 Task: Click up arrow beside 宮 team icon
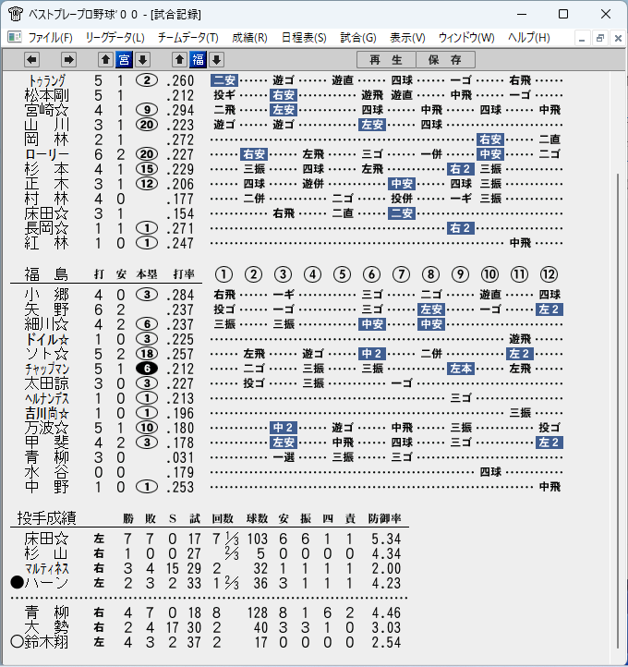click(x=105, y=60)
